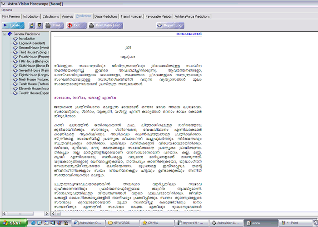Viewport: 318px width, 227px height.
Task: Click the Print button
Action: (x=54, y=25)
